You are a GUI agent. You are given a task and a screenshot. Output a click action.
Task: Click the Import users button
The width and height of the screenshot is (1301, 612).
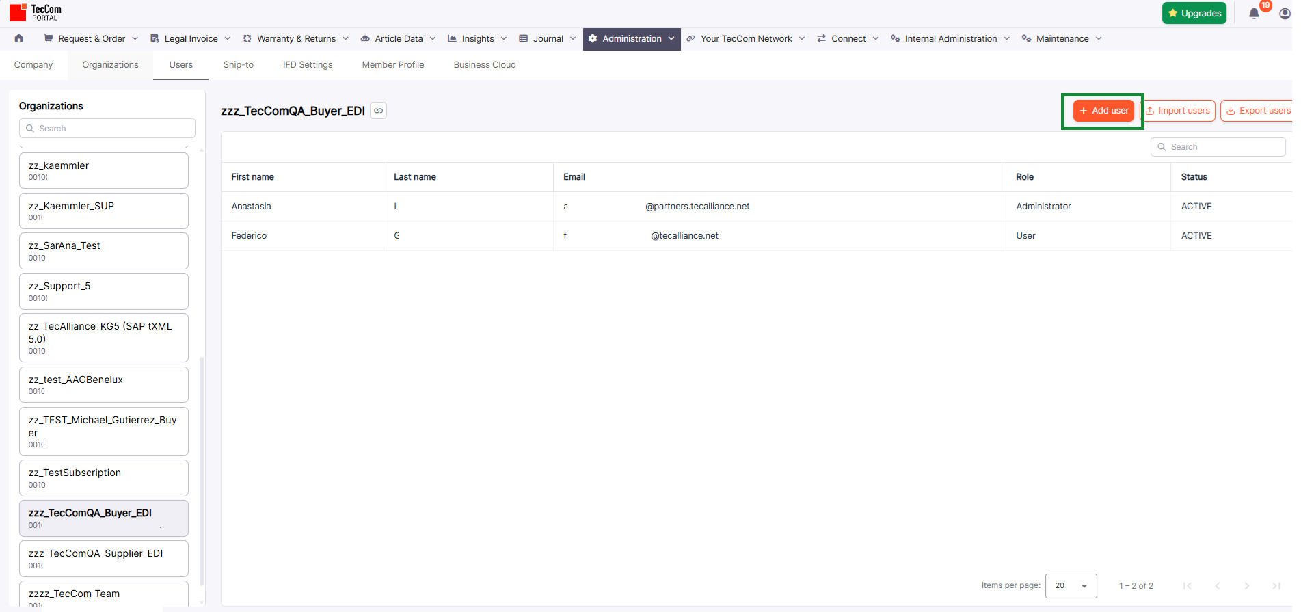pyautogui.click(x=1177, y=111)
